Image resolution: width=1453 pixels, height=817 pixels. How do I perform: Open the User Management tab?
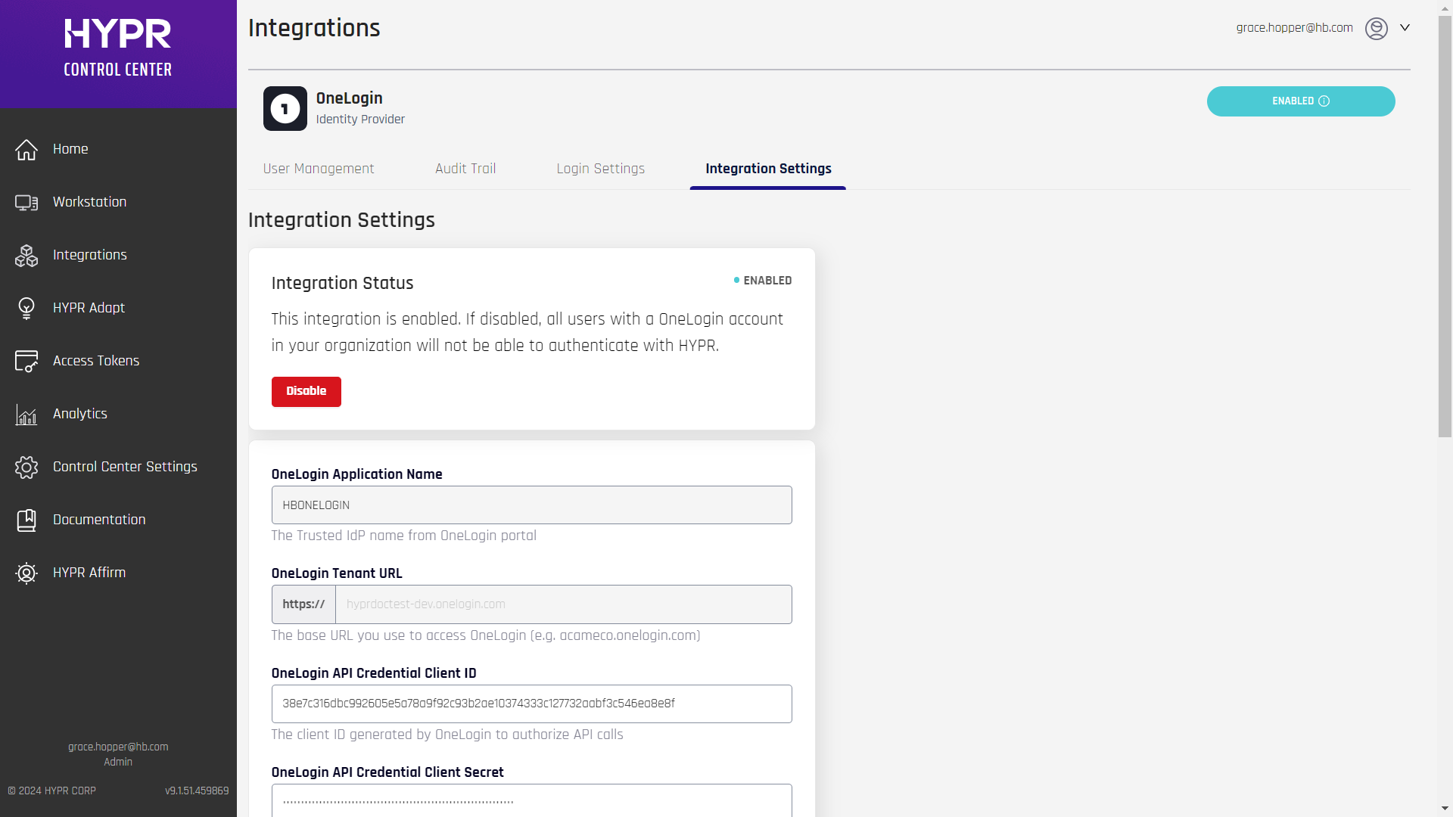point(319,169)
